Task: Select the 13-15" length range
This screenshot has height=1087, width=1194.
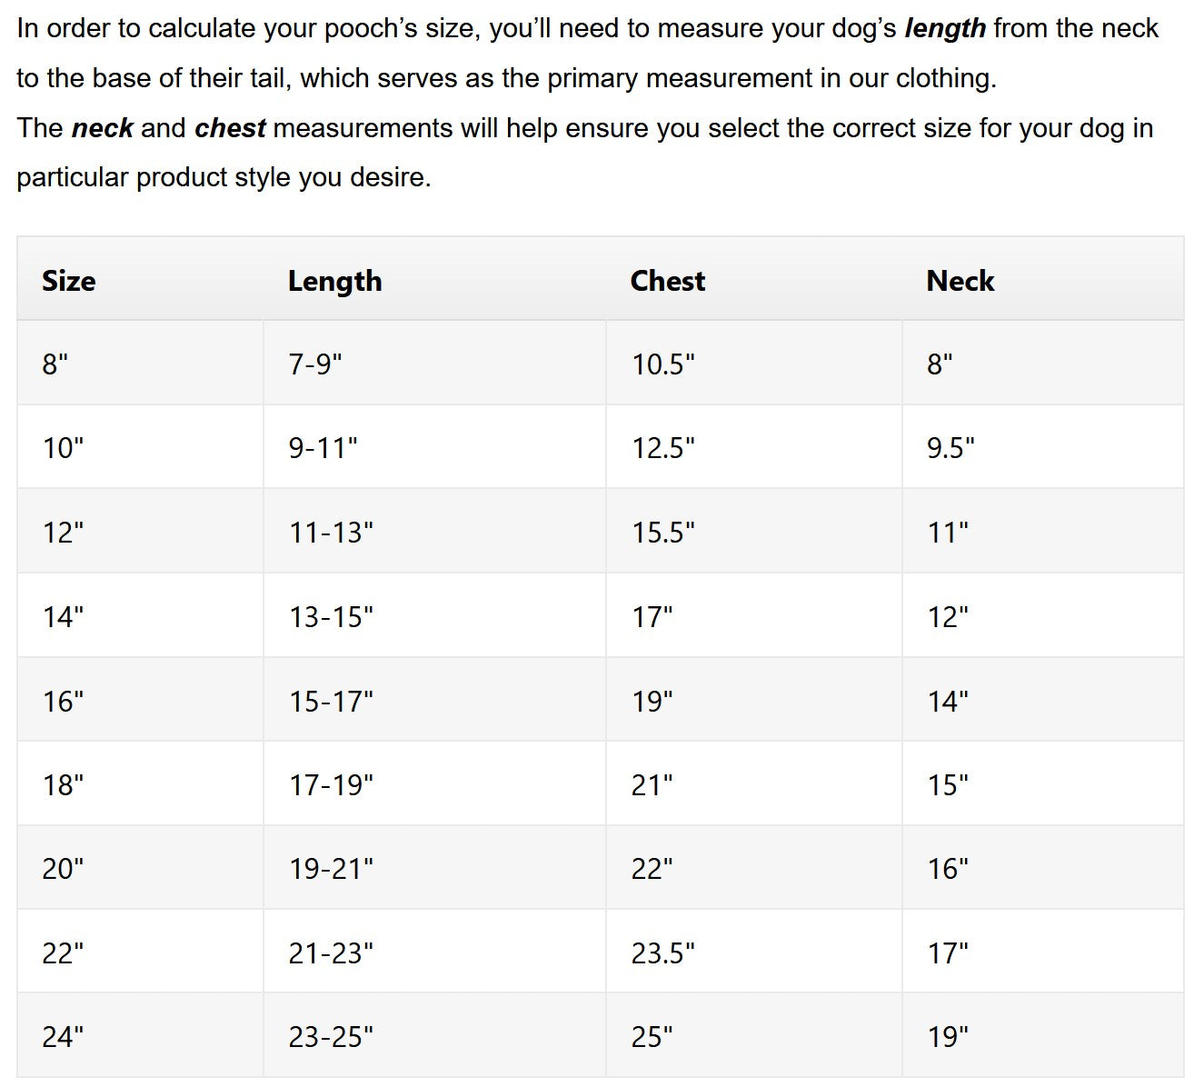Action: (x=331, y=617)
